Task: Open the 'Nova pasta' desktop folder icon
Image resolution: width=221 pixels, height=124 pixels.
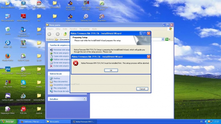Action: pyautogui.click(x=55, y=4)
